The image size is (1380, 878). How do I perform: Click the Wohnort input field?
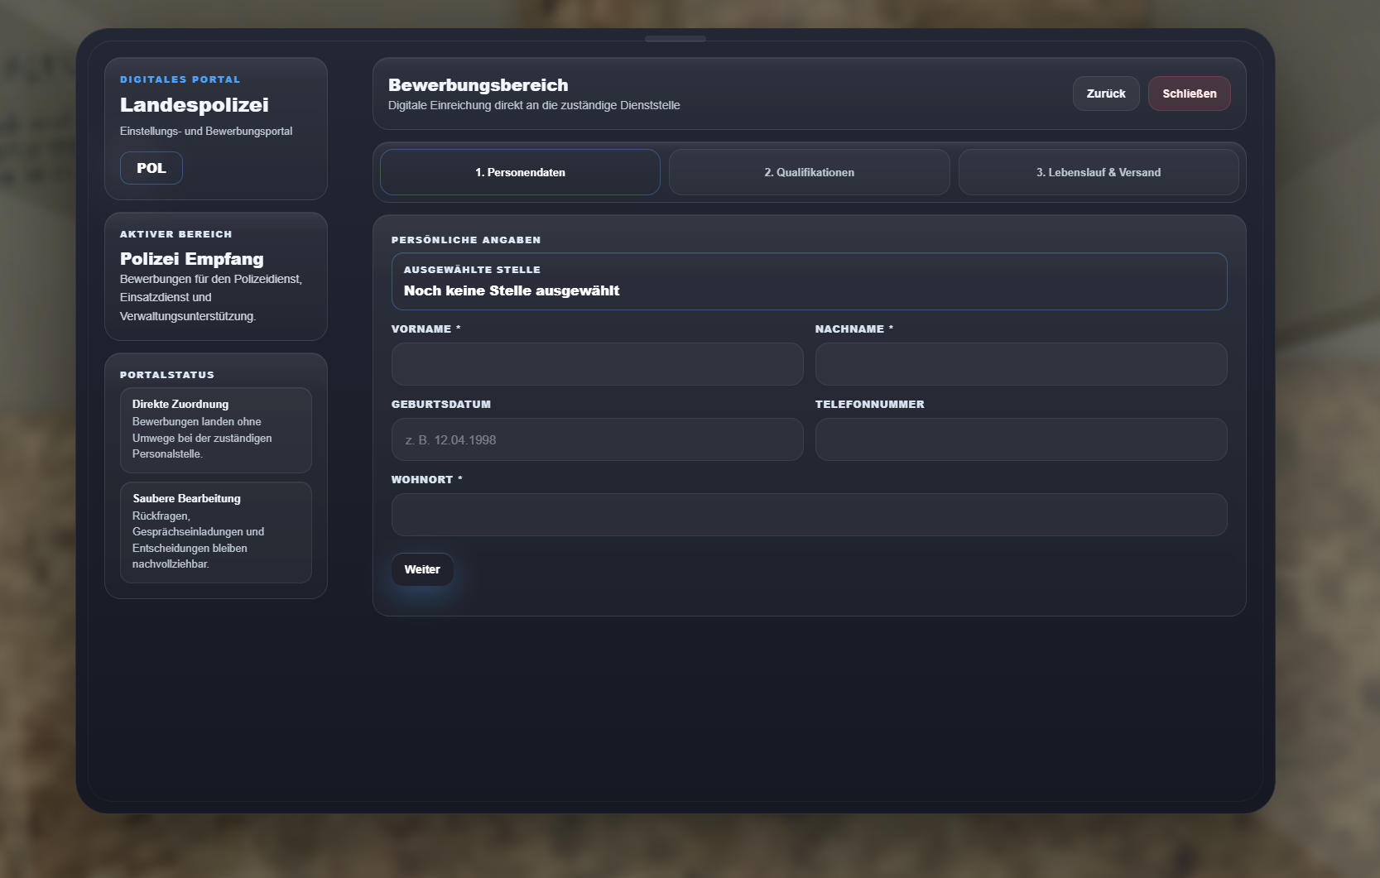pos(809,515)
